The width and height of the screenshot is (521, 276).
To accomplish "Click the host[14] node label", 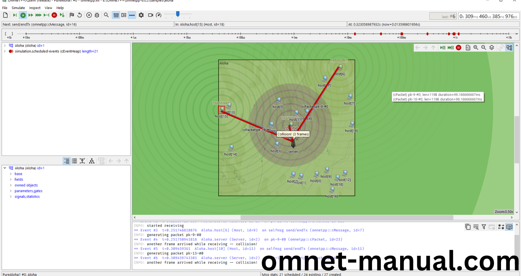I will click(x=231, y=154).
